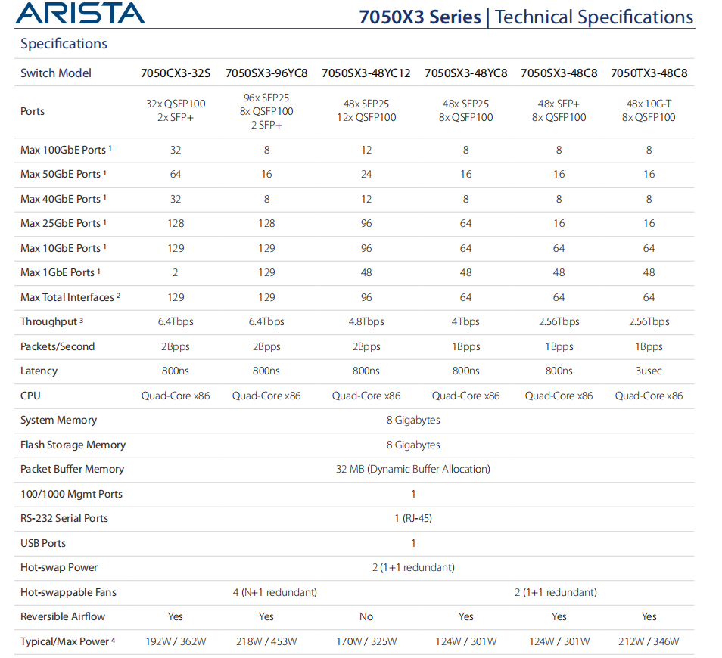Screen dimensions: 722x658
Task: Click the '212W / 346W' power value
Action: coord(649,642)
